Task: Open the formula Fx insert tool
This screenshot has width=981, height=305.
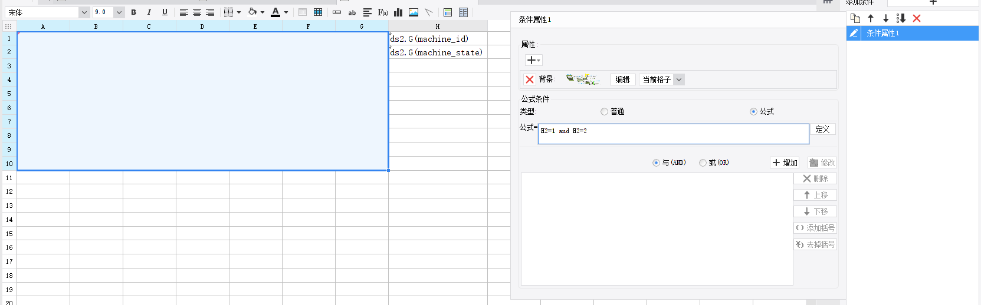Action: pyautogui.click(x=383, y=12)
